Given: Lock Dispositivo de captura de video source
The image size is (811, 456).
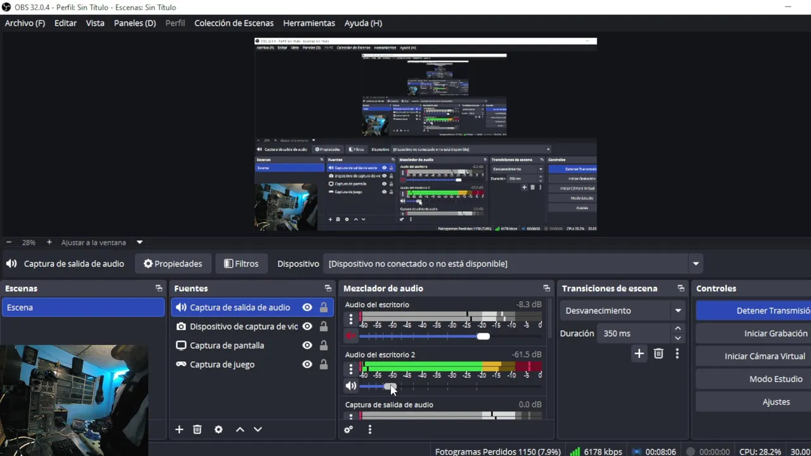Looking at the screenshot, I should tap(324, 326).
